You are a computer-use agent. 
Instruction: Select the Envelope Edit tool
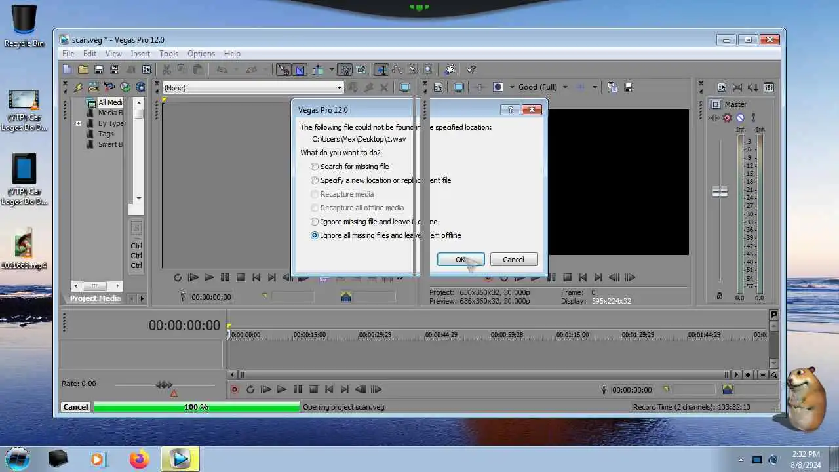coord(397,69)
